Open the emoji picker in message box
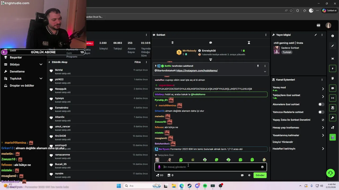 (x=262, y=167)
